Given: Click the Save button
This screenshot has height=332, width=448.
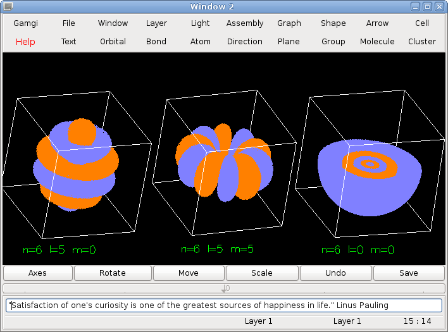Looking at the screenshot, I should (409, 273).
